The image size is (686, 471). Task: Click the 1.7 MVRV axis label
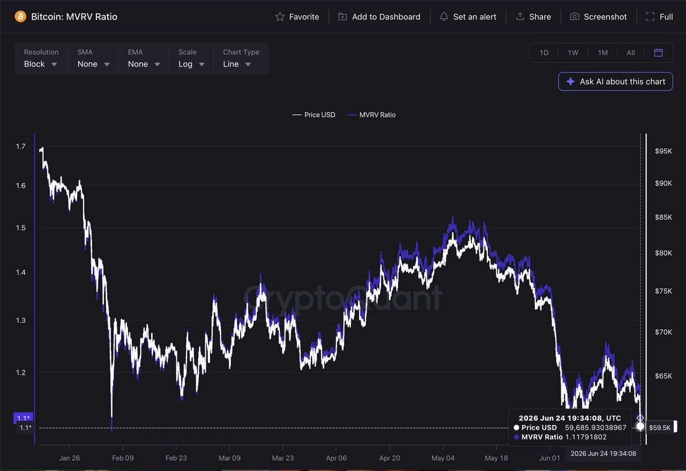coord(21,146)
